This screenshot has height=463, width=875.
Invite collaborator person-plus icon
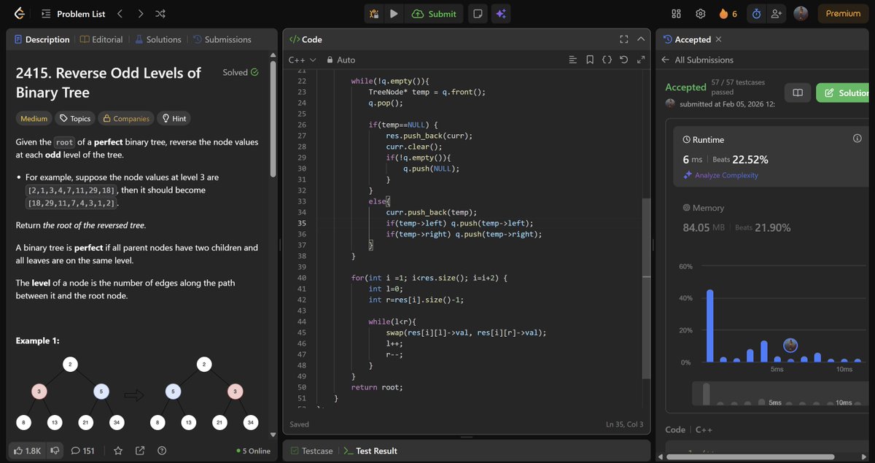point(776,14)
